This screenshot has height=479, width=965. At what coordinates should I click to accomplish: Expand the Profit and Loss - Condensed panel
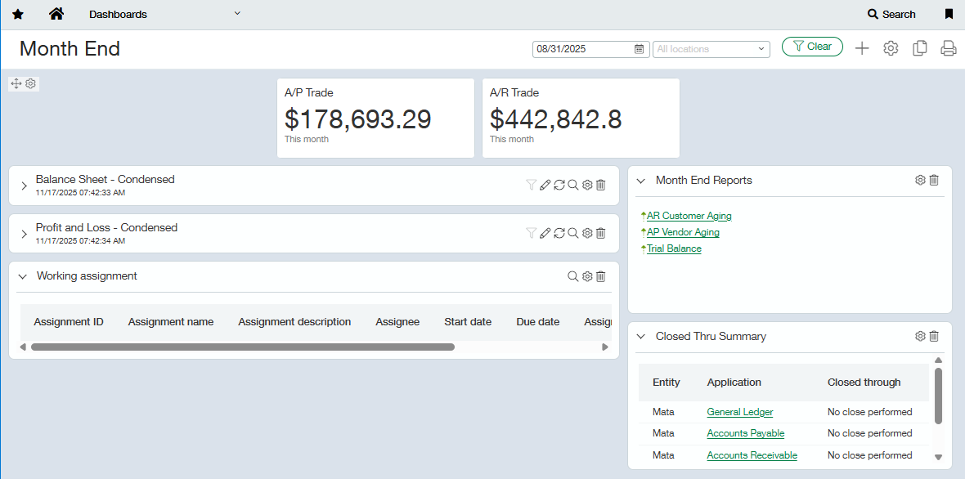click(x=24, y=234)
